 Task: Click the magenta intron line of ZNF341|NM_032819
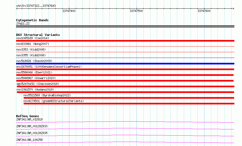point(125,122)
